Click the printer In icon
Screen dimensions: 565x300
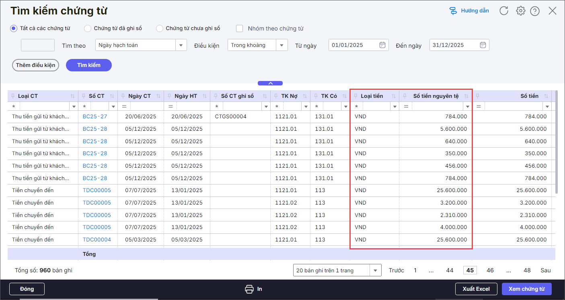[249, 289]
